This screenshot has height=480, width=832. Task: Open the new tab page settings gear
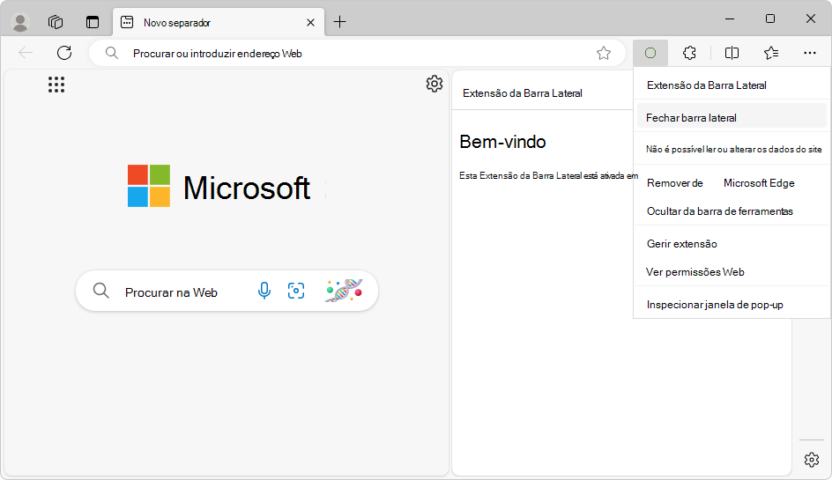pos(434,84)
